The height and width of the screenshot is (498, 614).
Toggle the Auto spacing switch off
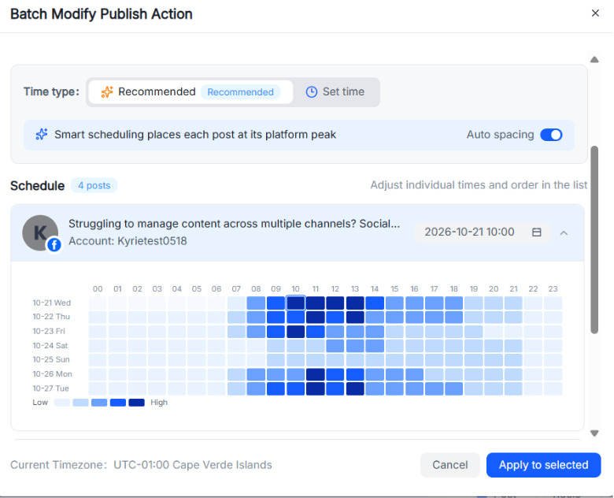pyautogui.click(x=551, y=135)
